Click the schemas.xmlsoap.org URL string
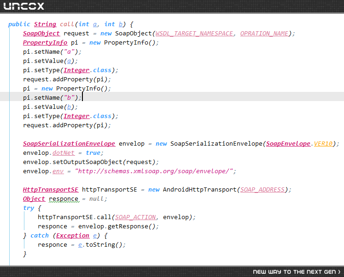Image resolution: width=344 pixels, height=277 pixels. tap(154, 171)
